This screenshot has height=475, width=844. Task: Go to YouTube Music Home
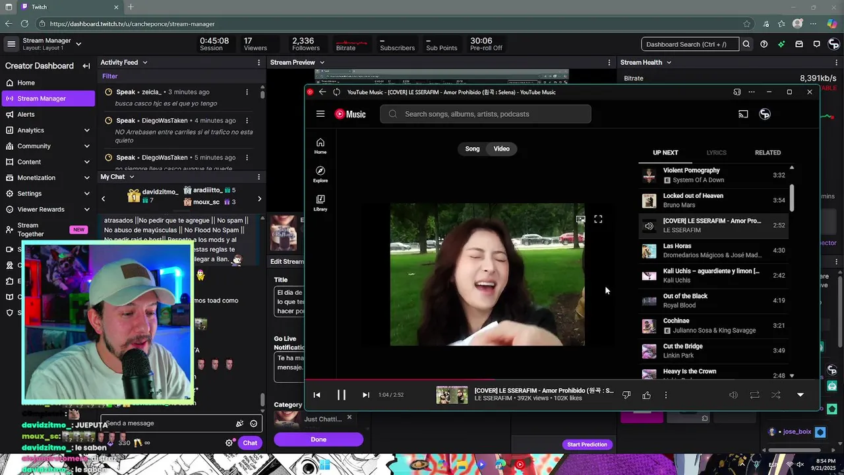pyautogui.click(x=320, y=146)
